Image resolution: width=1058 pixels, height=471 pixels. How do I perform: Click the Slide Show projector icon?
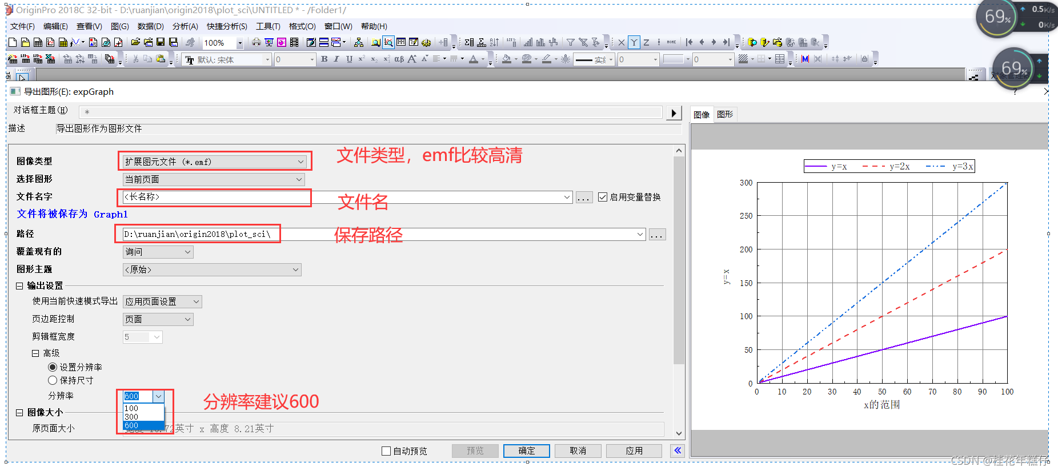tap(268, 42)
